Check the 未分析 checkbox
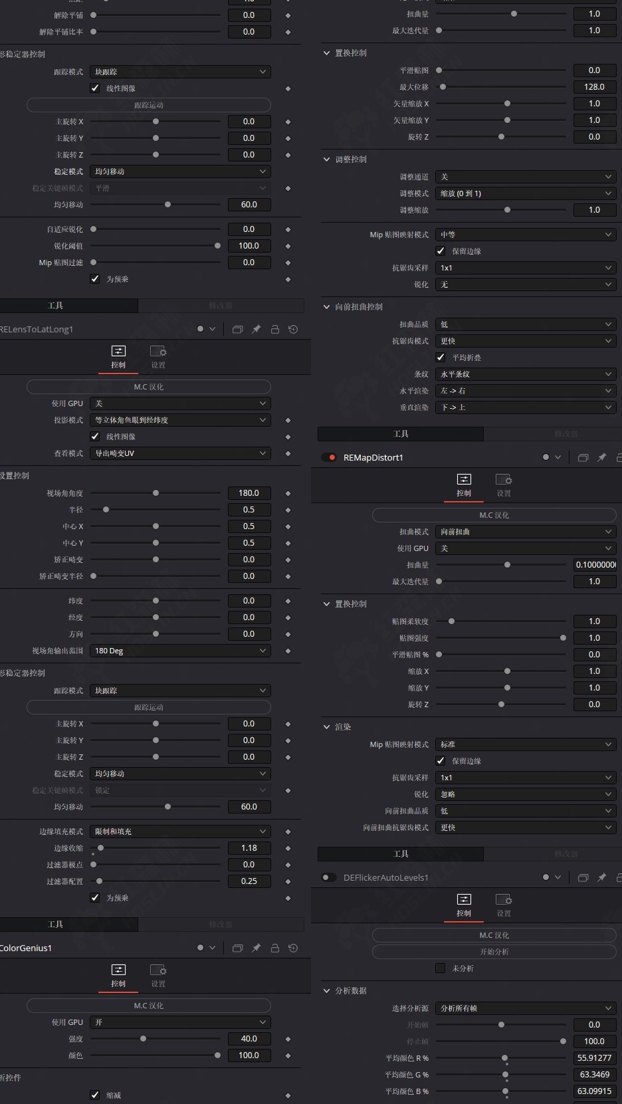The height and width of the screenshot is (1104, 622). coord(441,968)
